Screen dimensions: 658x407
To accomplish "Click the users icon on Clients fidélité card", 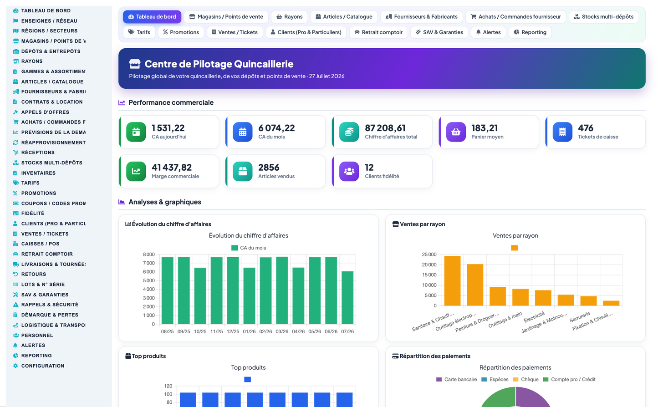I will click(x=349, y=172).
